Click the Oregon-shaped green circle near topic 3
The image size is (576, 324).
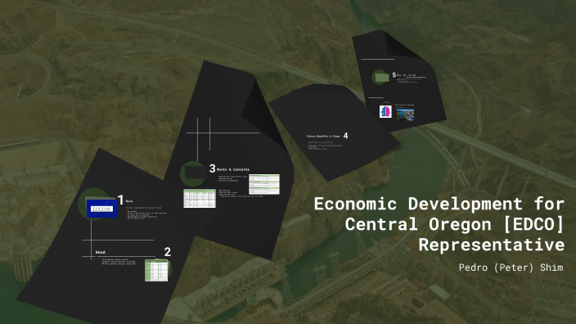click(x=193, y=173)
